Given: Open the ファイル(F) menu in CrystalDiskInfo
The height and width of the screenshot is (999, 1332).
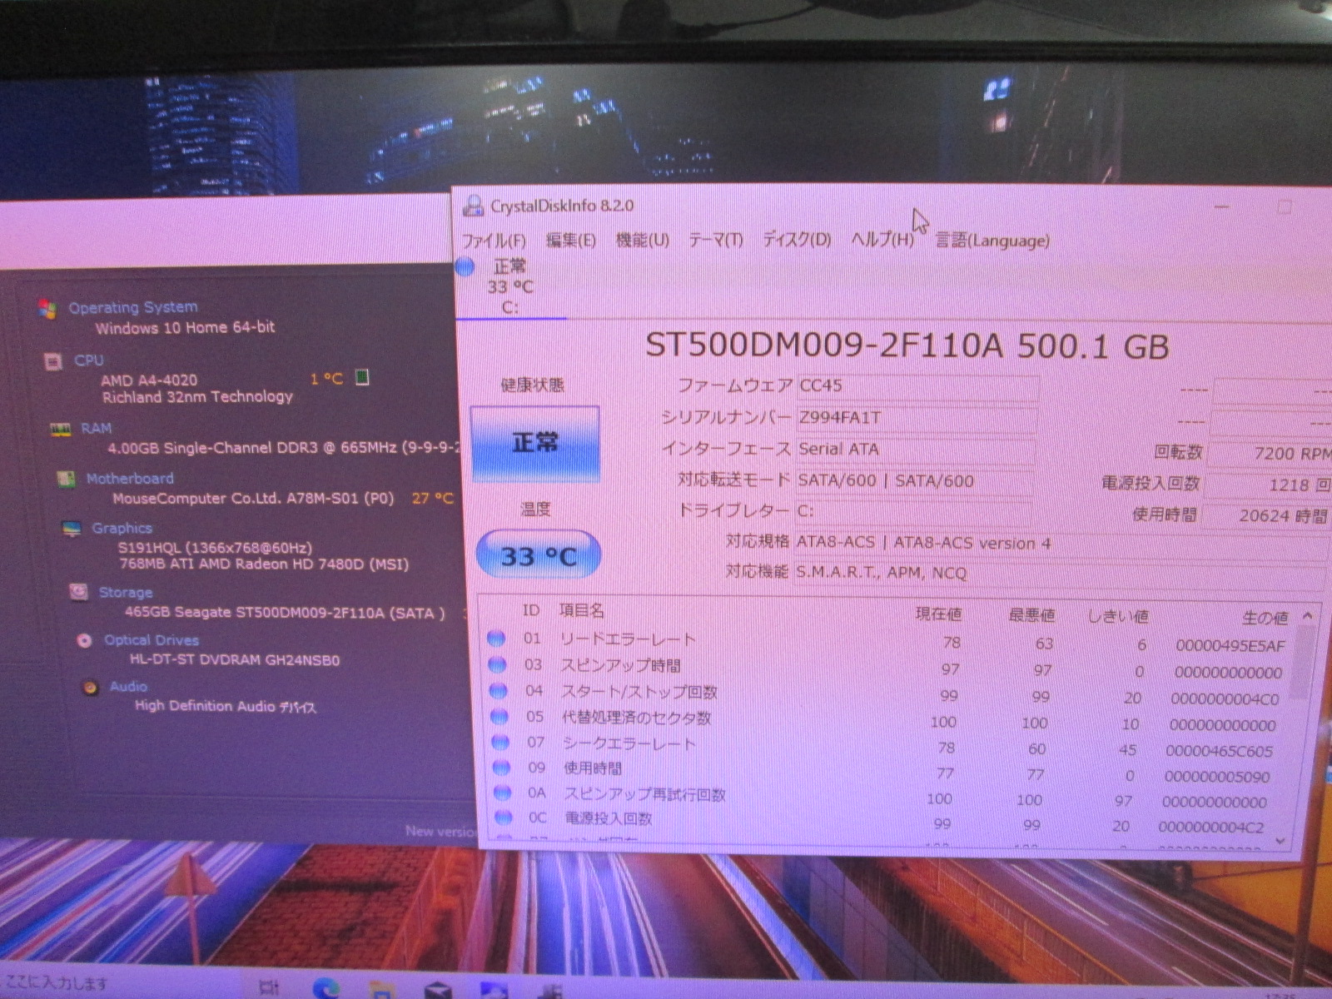Looking at the screenshot, I should [x=493, y=241].
